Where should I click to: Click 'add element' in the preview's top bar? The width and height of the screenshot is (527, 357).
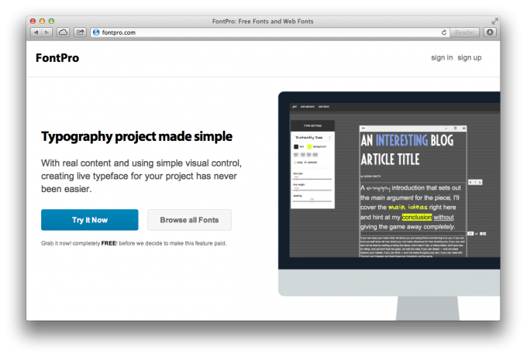tap(308, 106)
